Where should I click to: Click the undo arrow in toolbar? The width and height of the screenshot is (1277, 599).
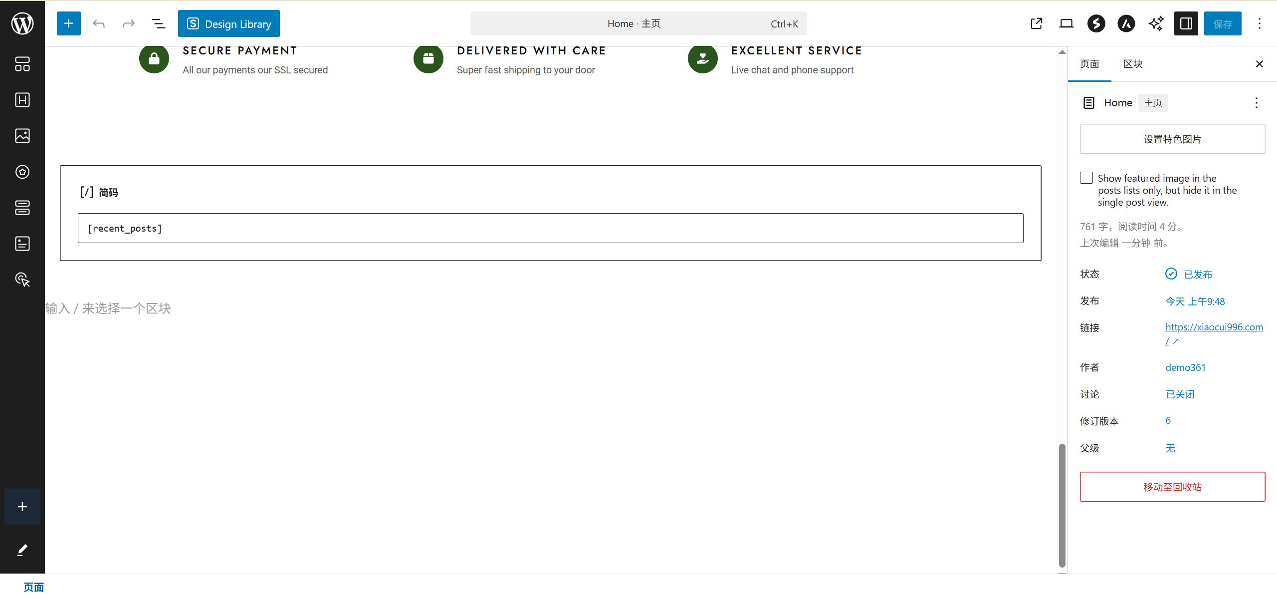pyautogui.click(x=99, y=23)
